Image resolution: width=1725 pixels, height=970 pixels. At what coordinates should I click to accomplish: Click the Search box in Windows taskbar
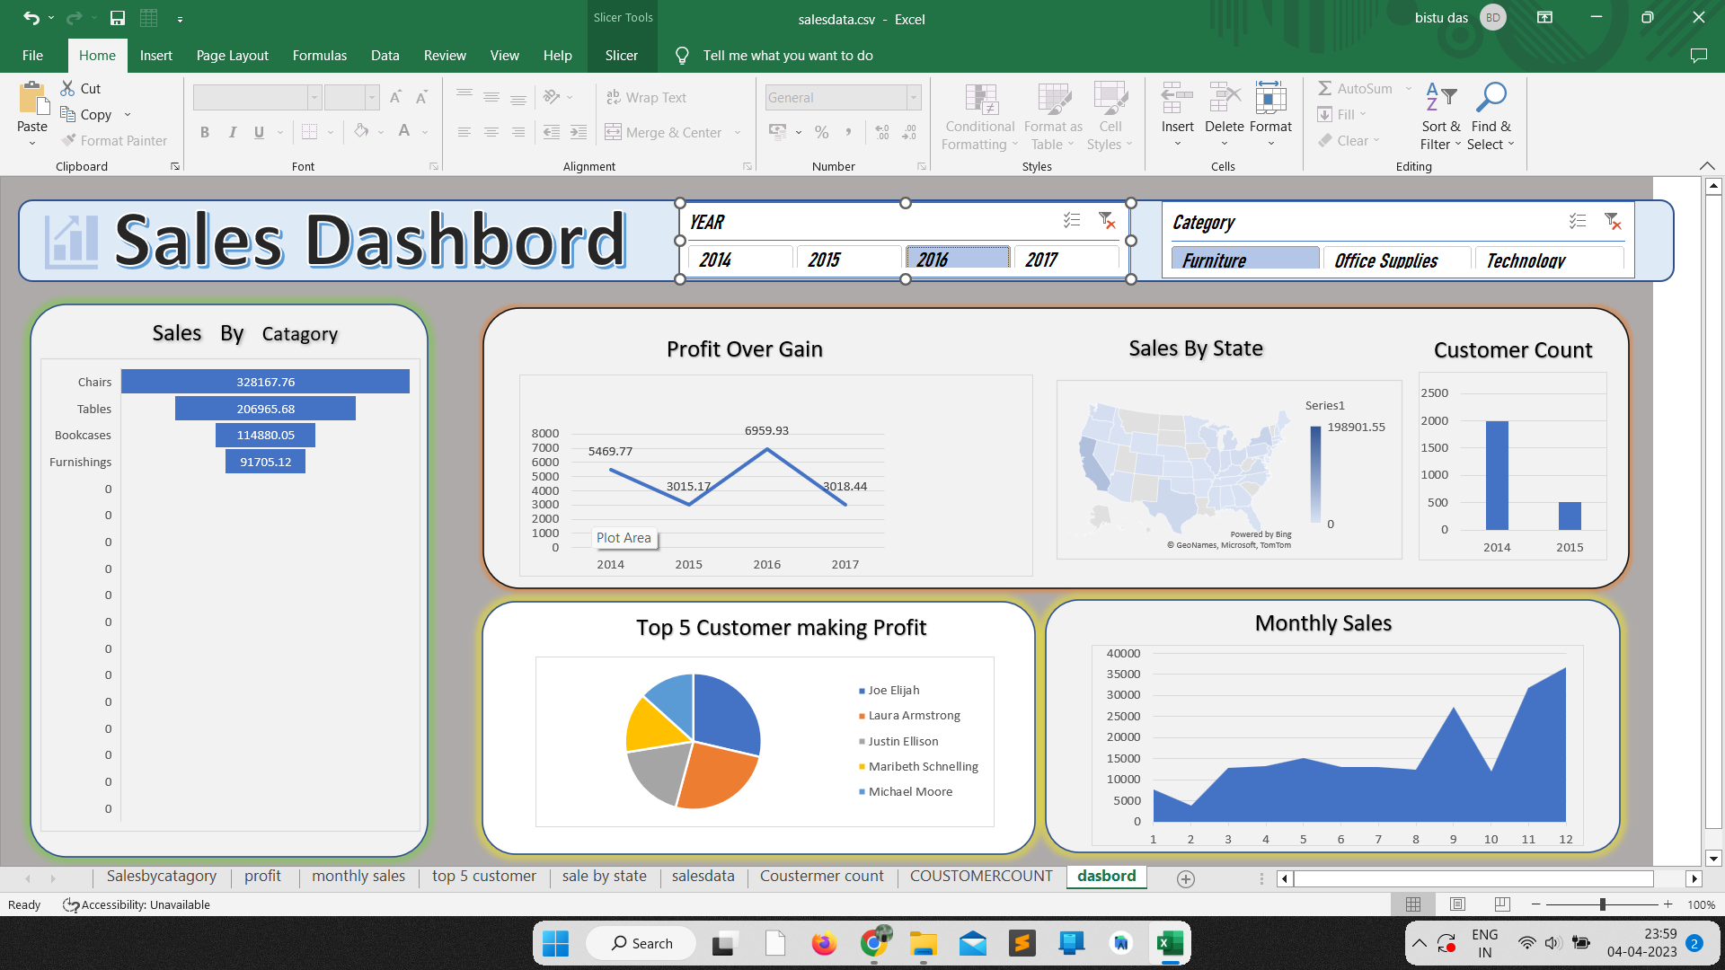[x=641, y=943]
